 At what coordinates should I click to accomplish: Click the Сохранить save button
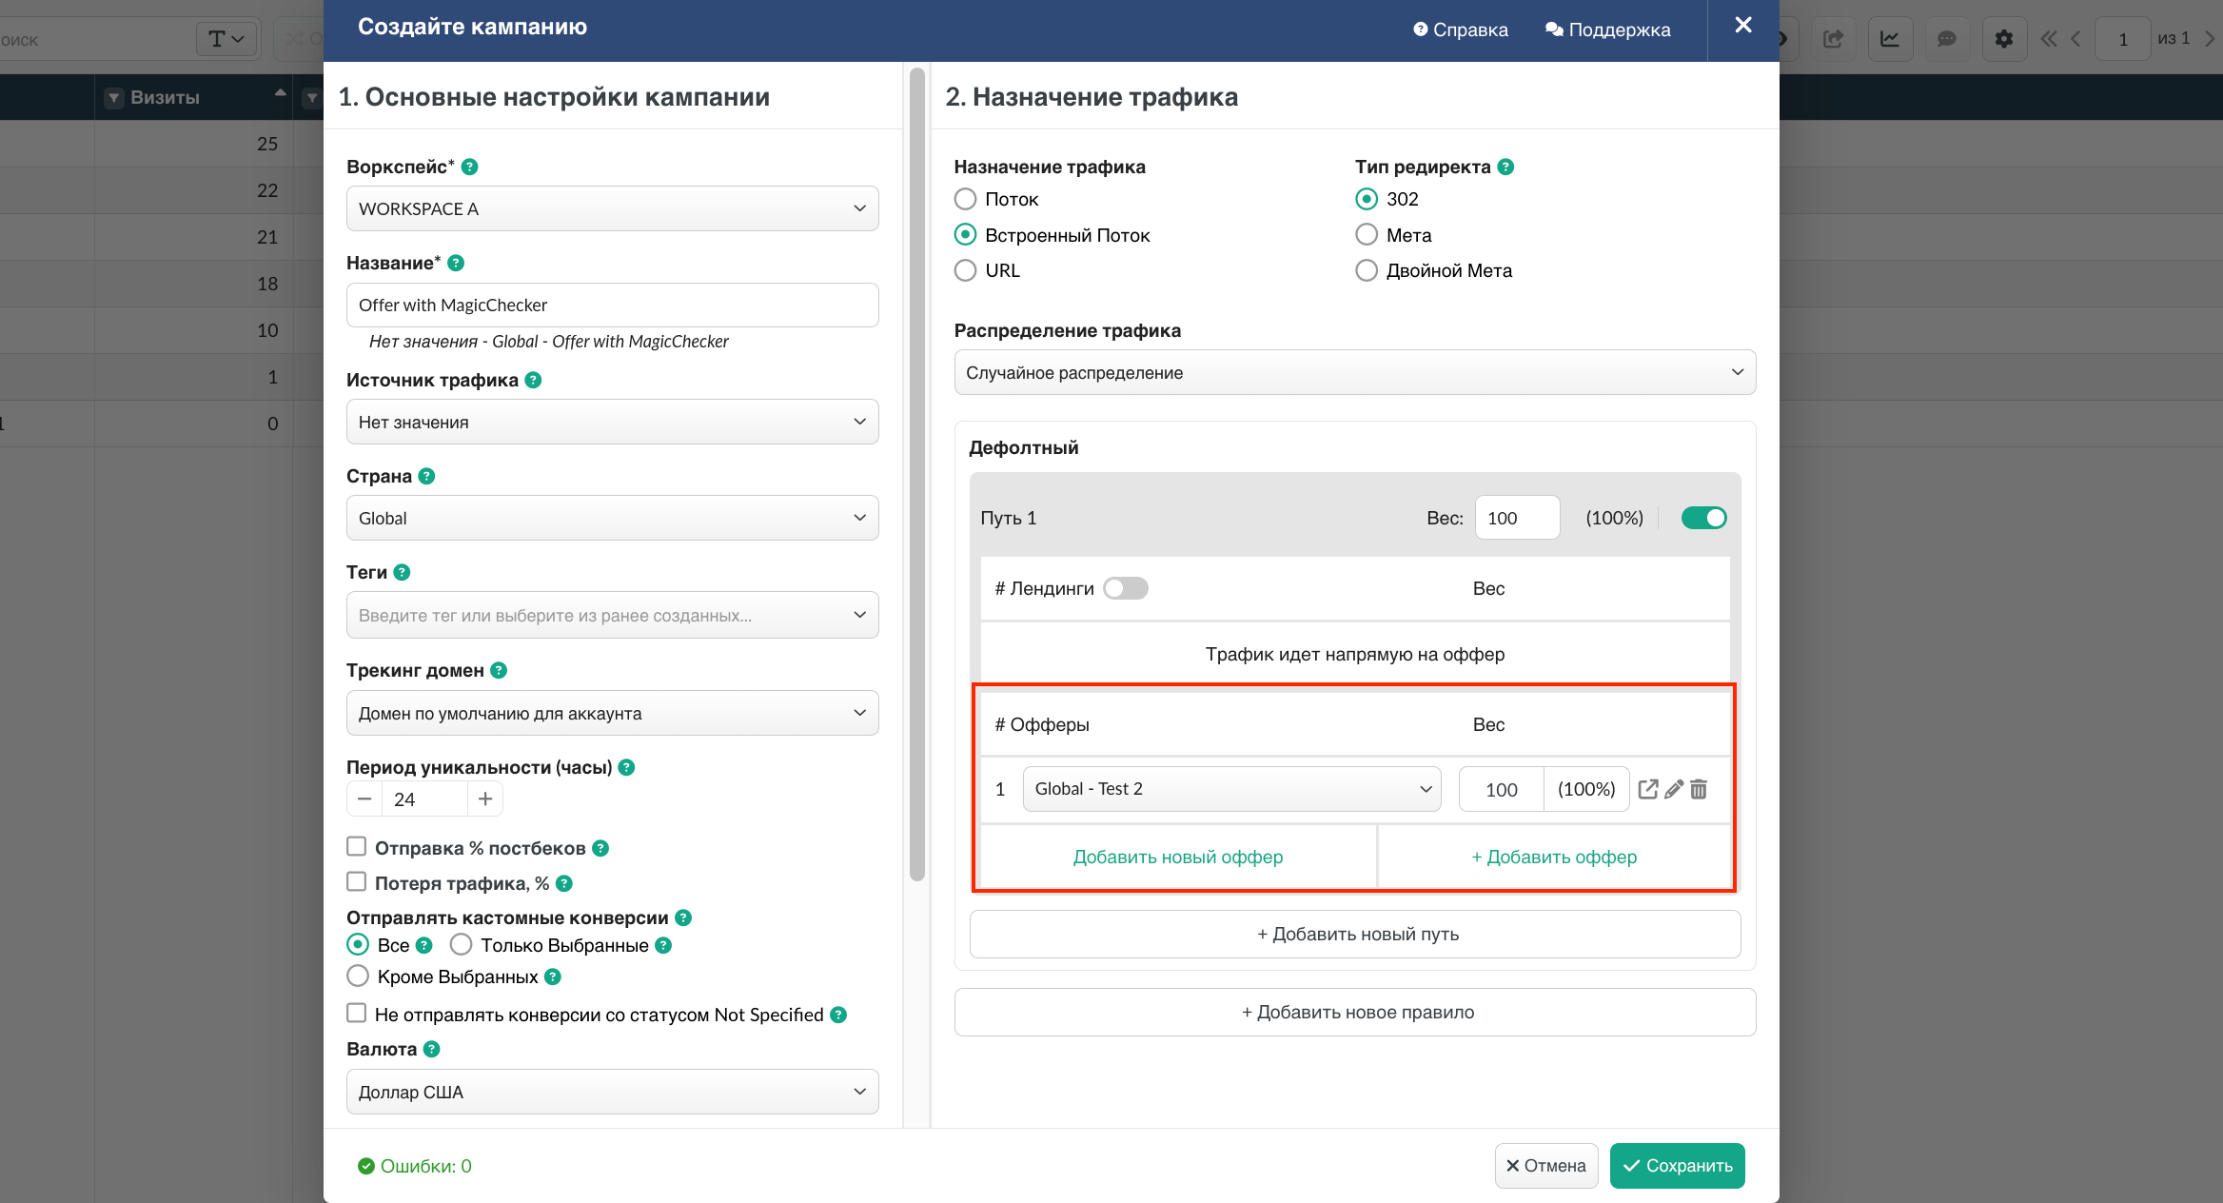pyautogui.click(x=1677, y=1166)
